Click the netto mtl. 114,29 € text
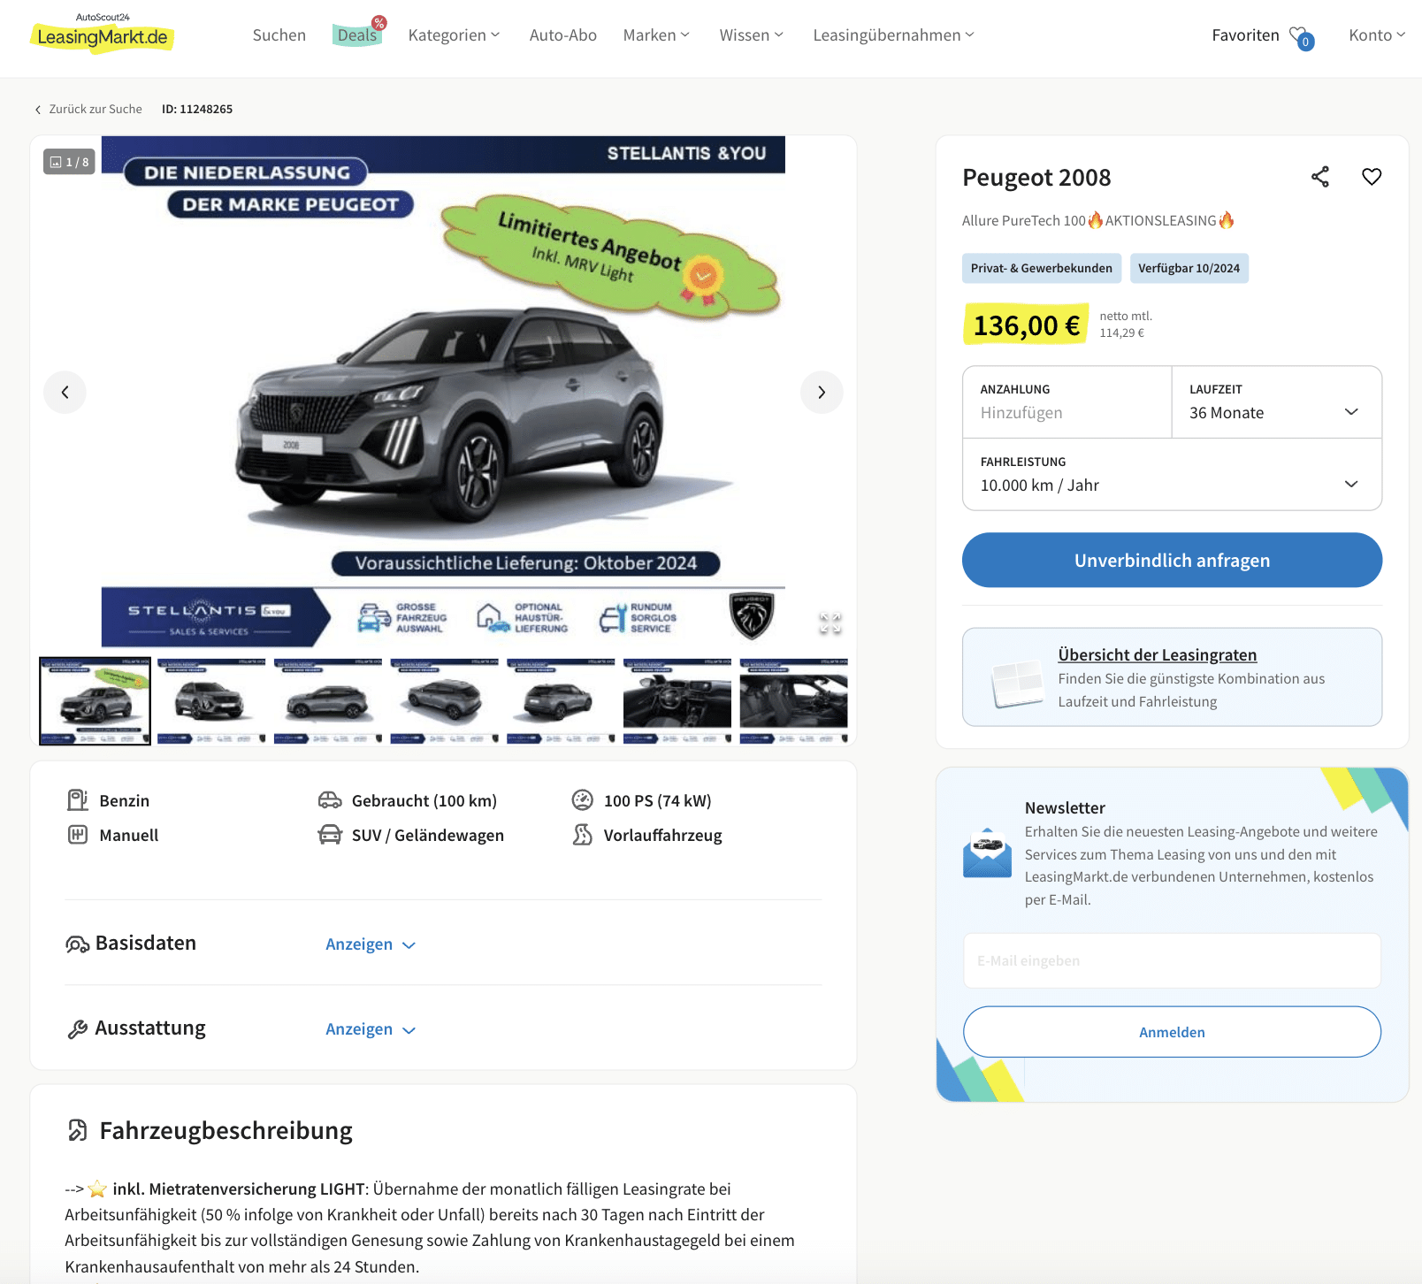This screenshot has height=1284, width=1422. (1126, 325)
